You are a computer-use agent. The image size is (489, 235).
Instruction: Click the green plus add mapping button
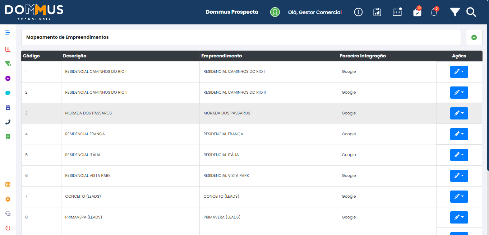tap(474, 37)
